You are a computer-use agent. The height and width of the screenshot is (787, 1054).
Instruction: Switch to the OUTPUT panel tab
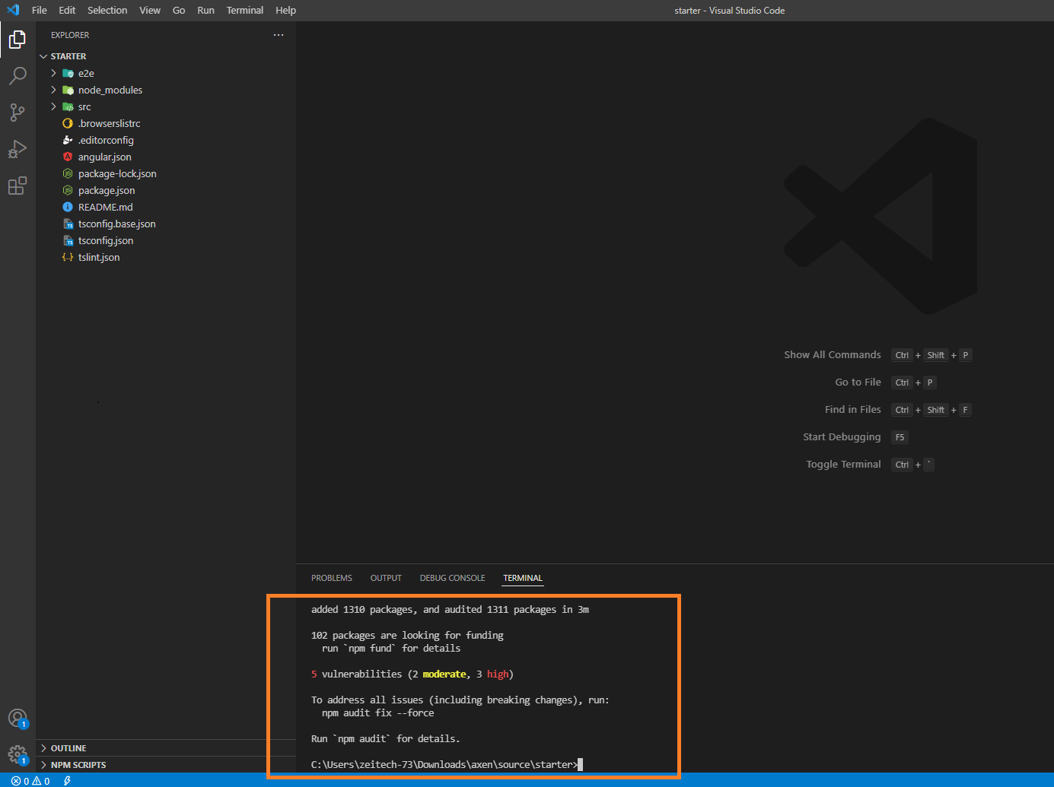(x=386, y=579)
